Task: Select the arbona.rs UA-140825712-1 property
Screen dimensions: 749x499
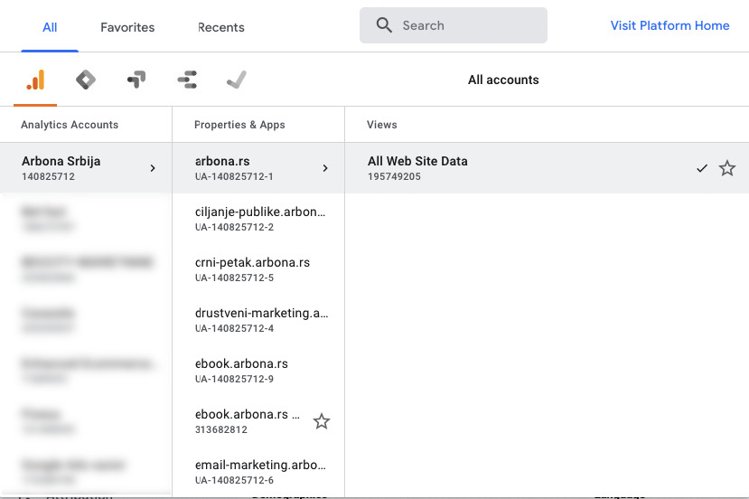Action: pos(258,168)
